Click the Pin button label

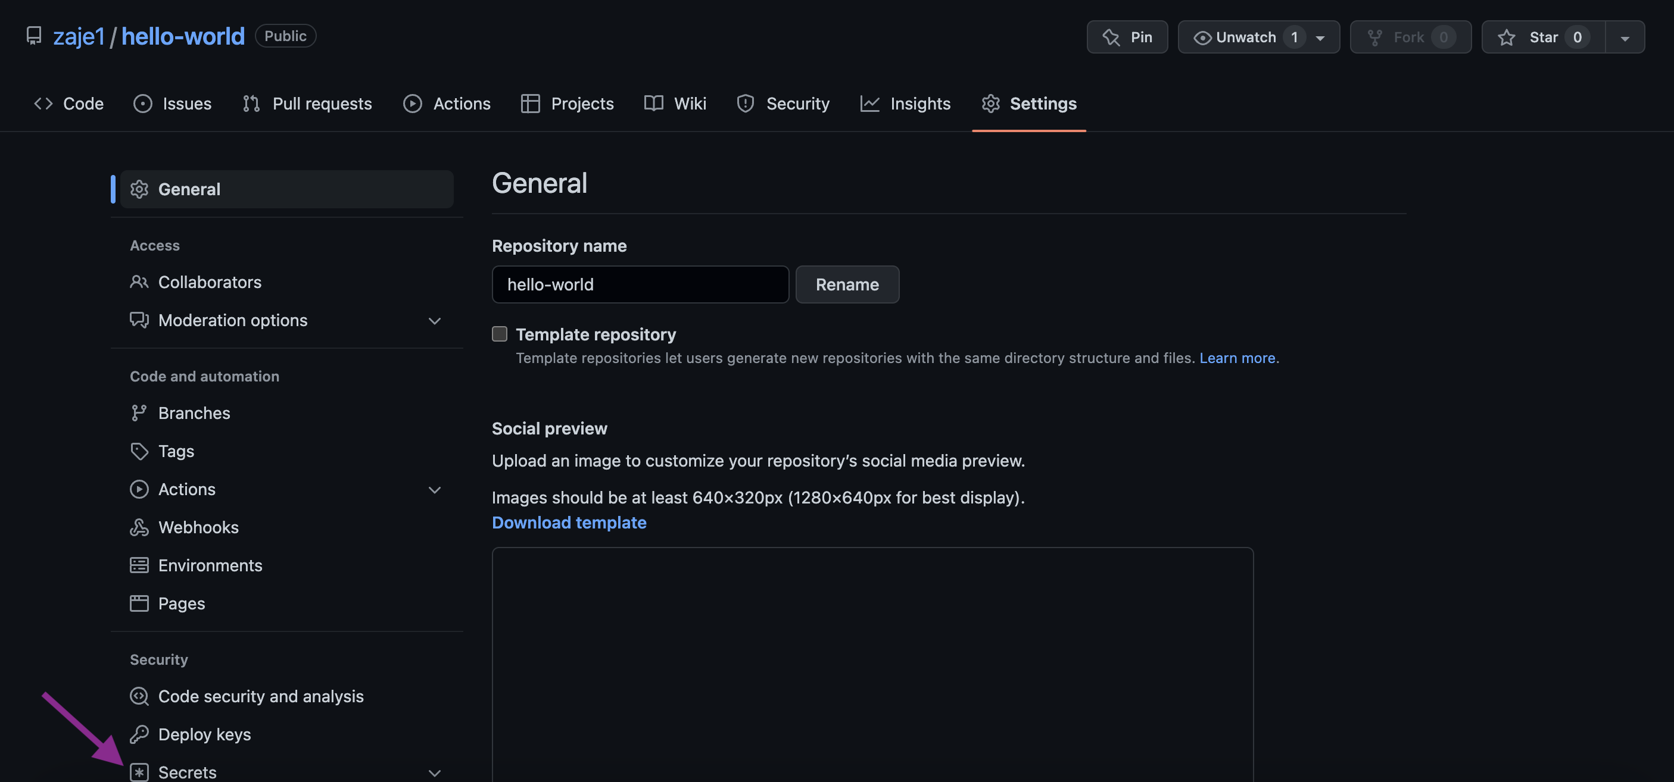pyautogui.click(x=1142, y=37)
